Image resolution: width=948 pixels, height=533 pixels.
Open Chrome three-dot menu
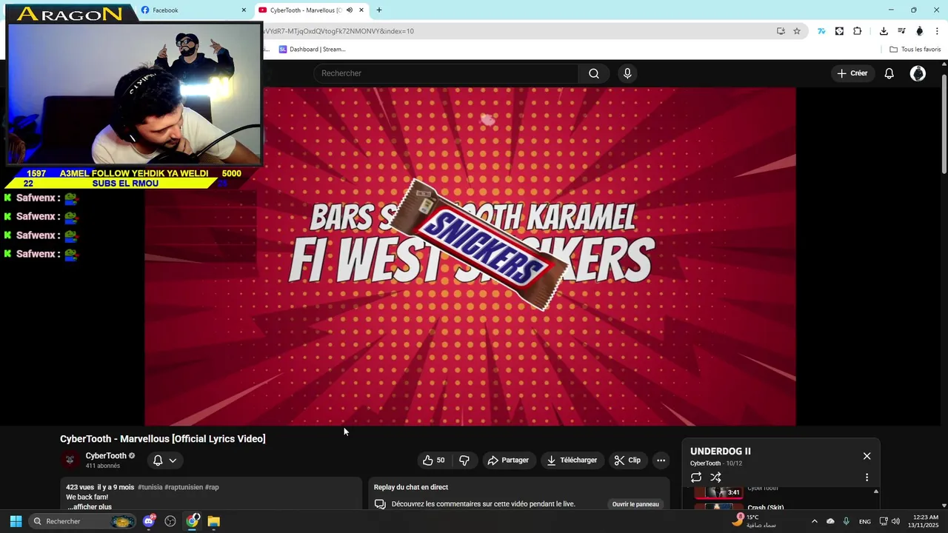[938, 31]
